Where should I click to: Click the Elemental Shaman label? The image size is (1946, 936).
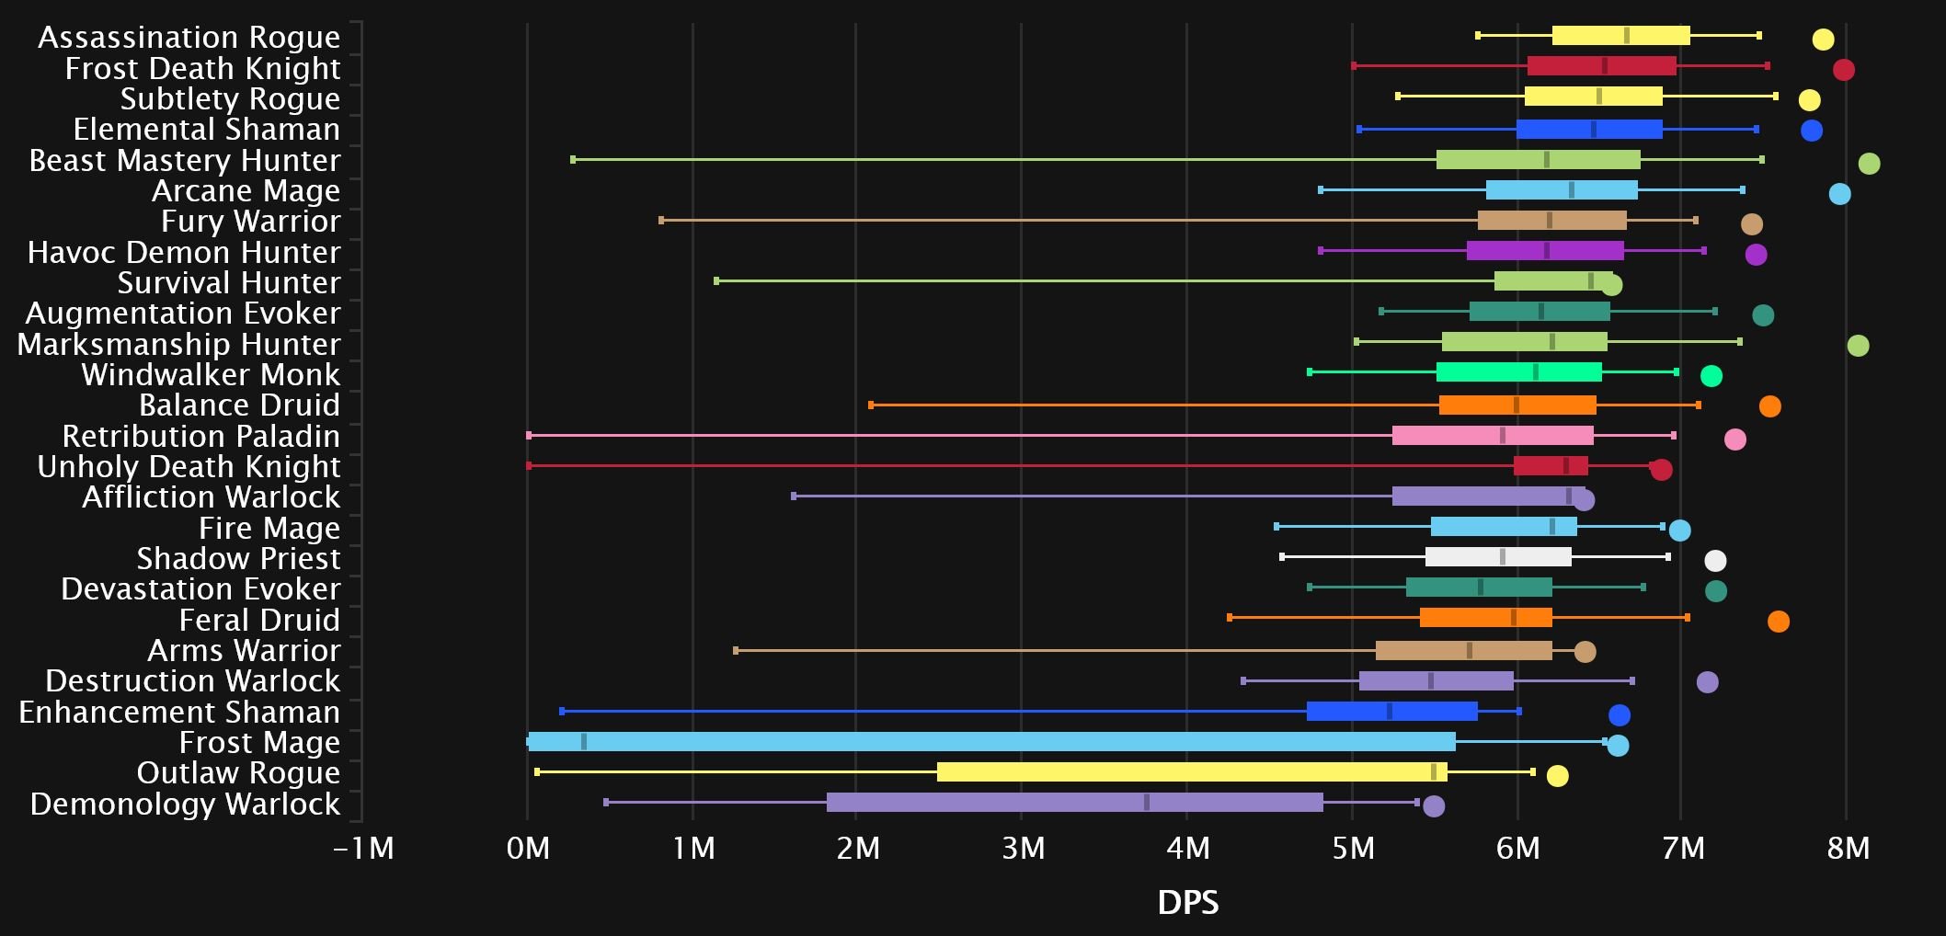[x=206, y=130]
